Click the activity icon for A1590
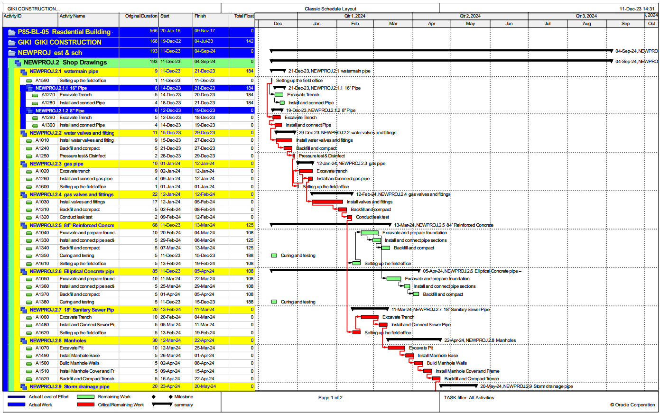The height and width of the screenshot is (413, 660). tap(29, 81)
